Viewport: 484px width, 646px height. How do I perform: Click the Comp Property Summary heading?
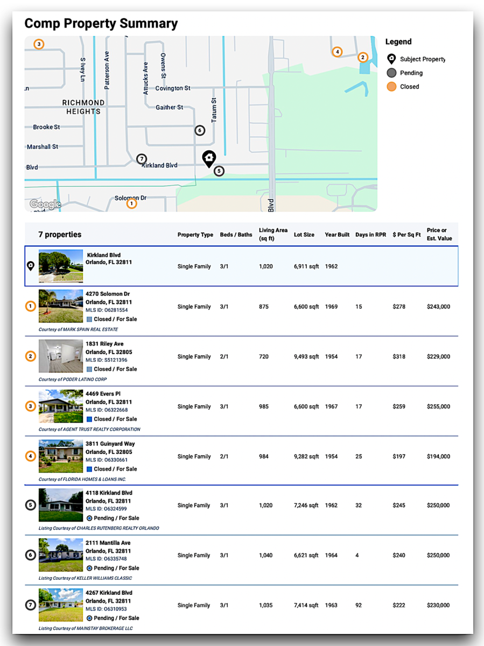pyautogui.click(x=101, y=24)
